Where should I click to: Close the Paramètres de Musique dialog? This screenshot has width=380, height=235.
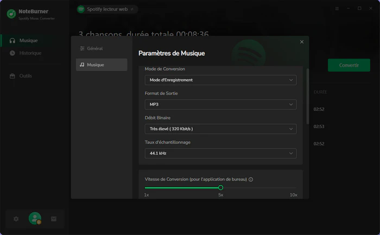pyautogui.click(x=302, y=42)
